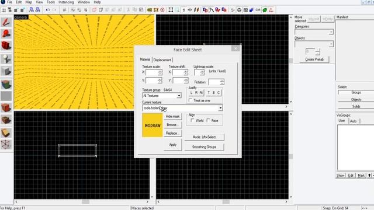Viewport: 374px width, 210px height.
Task: Toggle the 2D grid icon in toolbar
Action: (4, 10)
